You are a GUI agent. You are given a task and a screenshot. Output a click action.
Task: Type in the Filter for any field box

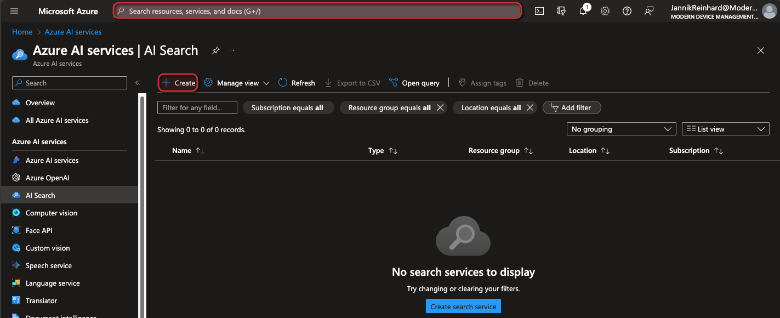[x=197, y=107]
